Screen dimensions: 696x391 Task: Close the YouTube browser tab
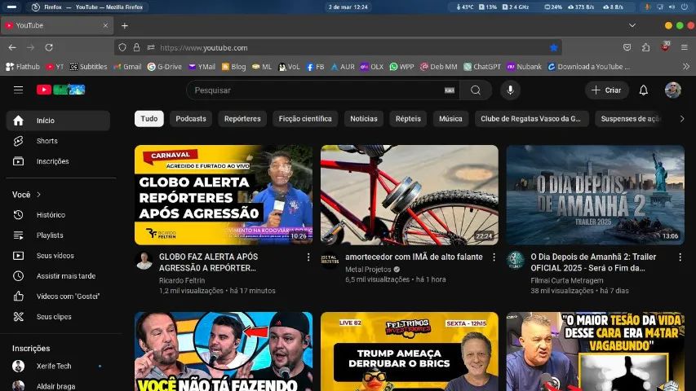pos(105,26)
